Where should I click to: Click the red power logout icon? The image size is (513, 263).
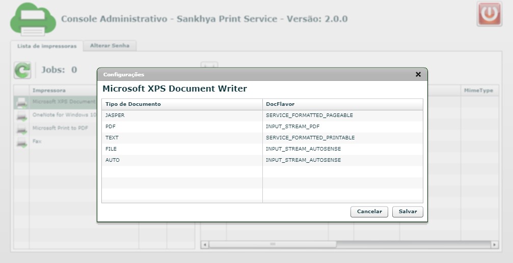489,14
